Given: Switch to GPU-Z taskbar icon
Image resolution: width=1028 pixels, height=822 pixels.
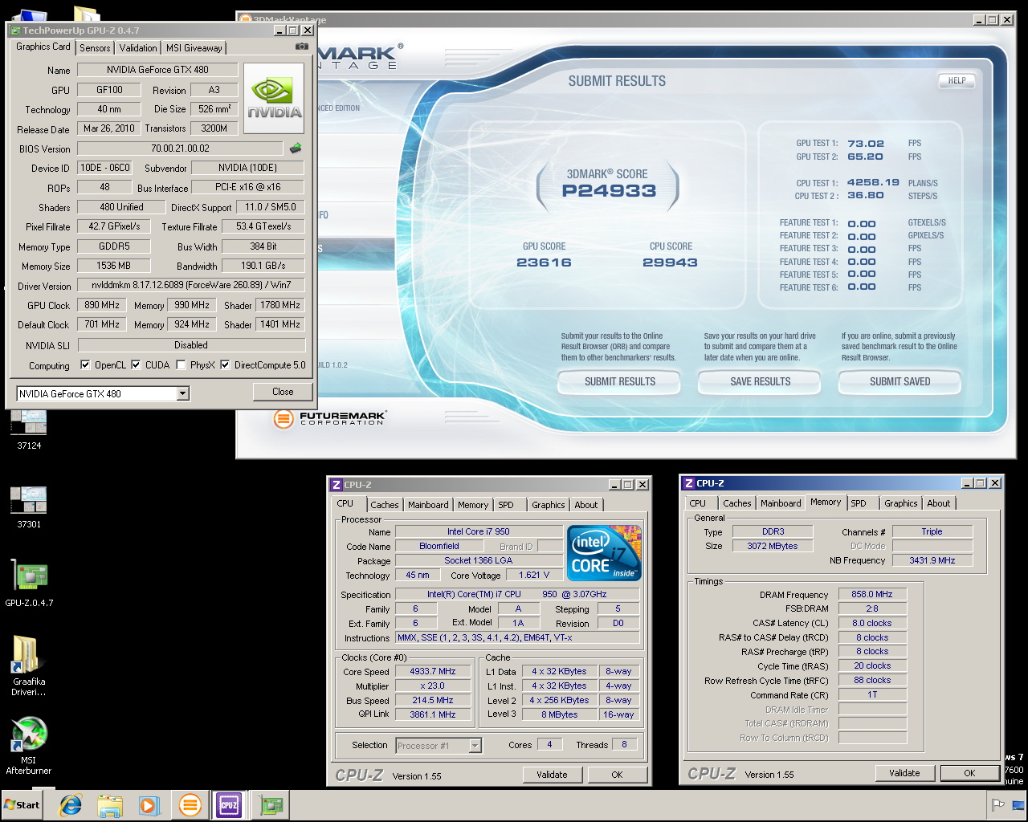Looking at the screenshot, I should tap(271, 805).
